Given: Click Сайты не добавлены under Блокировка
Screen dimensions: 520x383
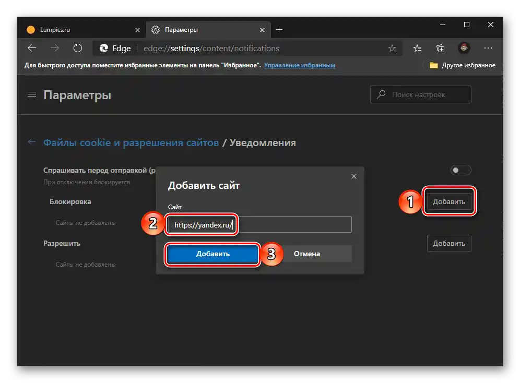Looking at the screenshot, I should 86,223.
